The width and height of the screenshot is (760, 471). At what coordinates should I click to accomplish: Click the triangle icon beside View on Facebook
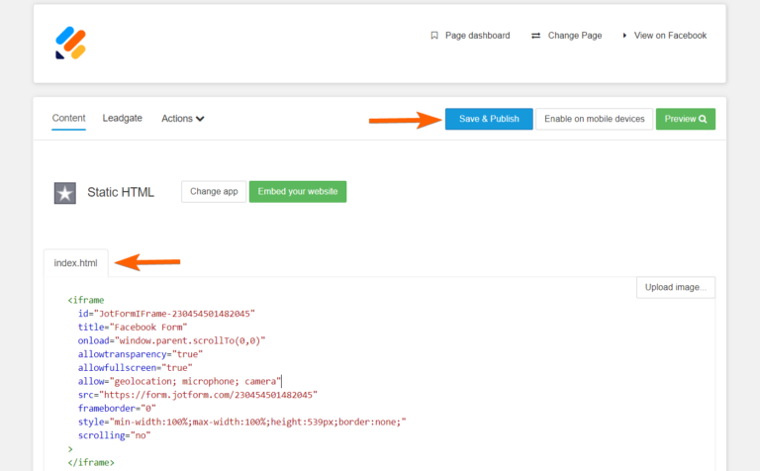tap(625, 36)
